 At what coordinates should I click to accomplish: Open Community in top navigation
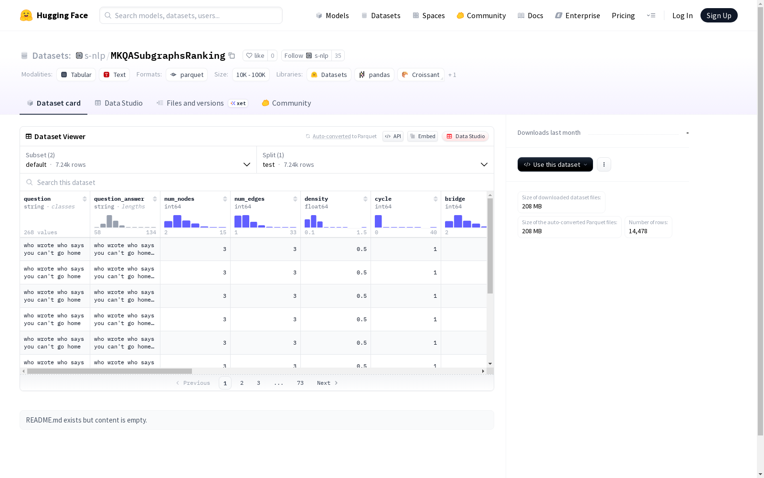481,15
